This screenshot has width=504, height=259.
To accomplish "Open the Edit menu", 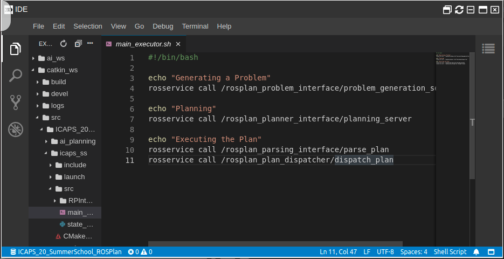I will [59, 26].
